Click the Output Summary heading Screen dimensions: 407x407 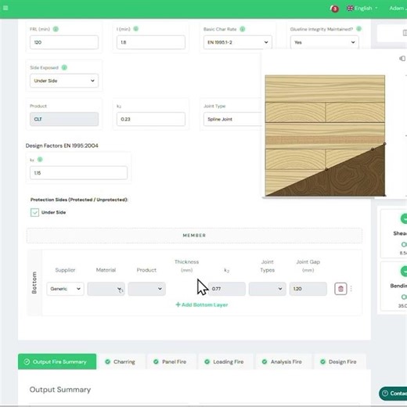pos(60,390)
